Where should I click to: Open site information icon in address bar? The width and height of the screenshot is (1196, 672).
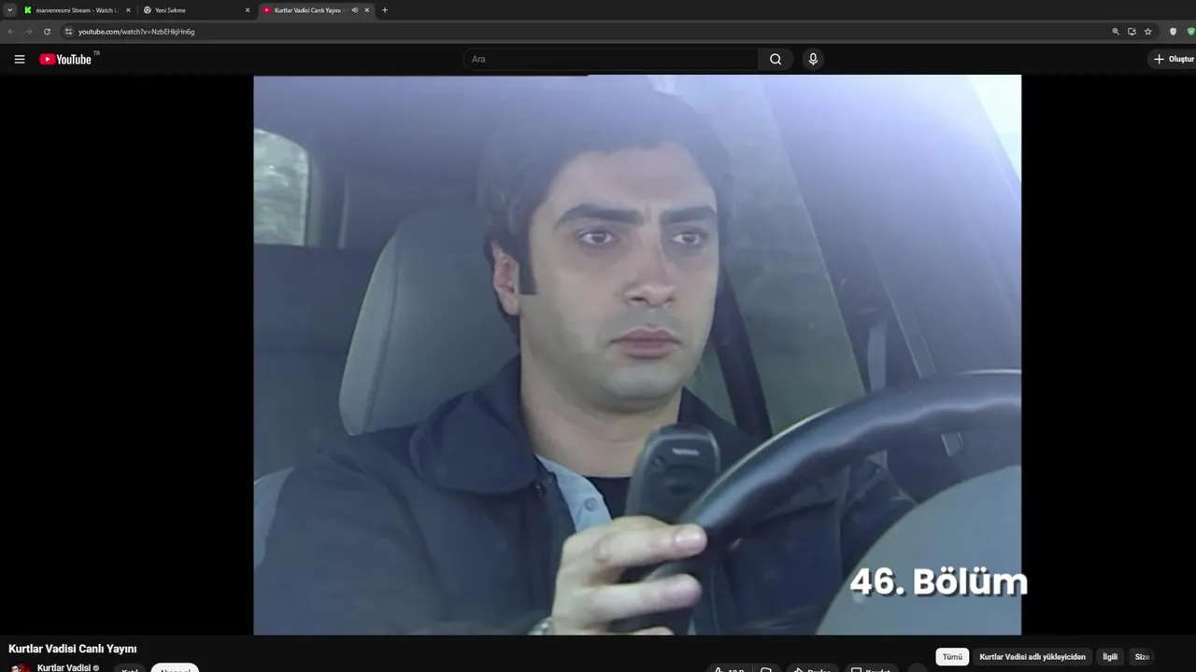pos(68,32)
